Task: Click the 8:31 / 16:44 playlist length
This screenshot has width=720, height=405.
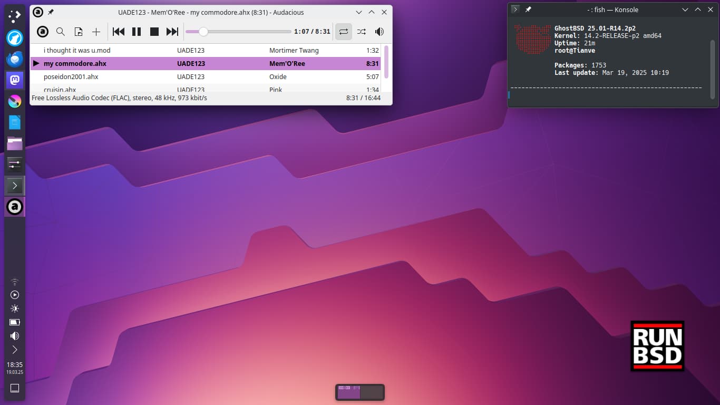Action: (x=363, y=98)
